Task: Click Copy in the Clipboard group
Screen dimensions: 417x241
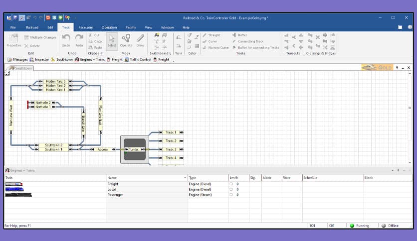Action: point(95,41)
